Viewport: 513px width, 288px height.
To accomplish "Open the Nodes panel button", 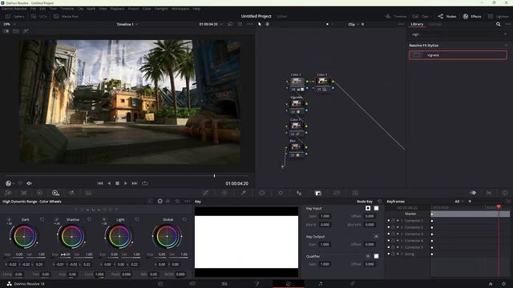I will coord(447,16).
